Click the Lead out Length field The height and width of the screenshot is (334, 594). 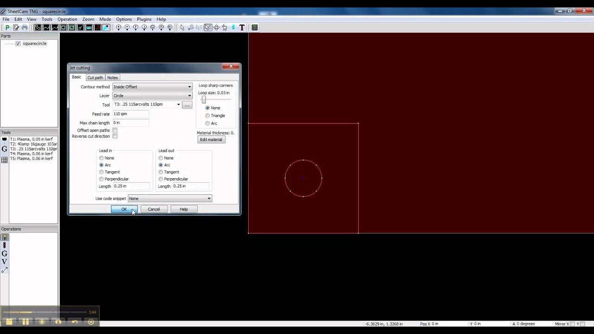pos(191,186)
